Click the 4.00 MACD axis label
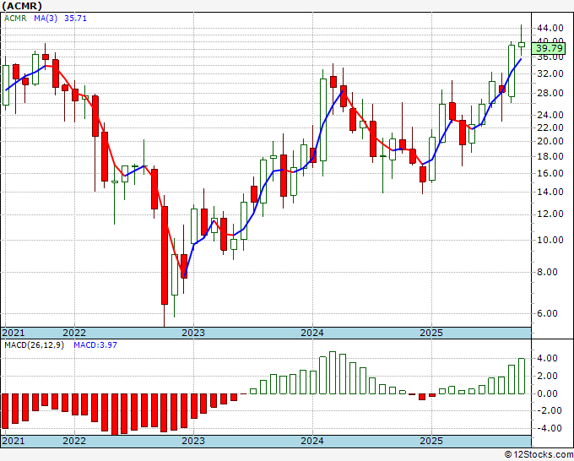This screenshot has height=461, width=574. click(548, 358)
